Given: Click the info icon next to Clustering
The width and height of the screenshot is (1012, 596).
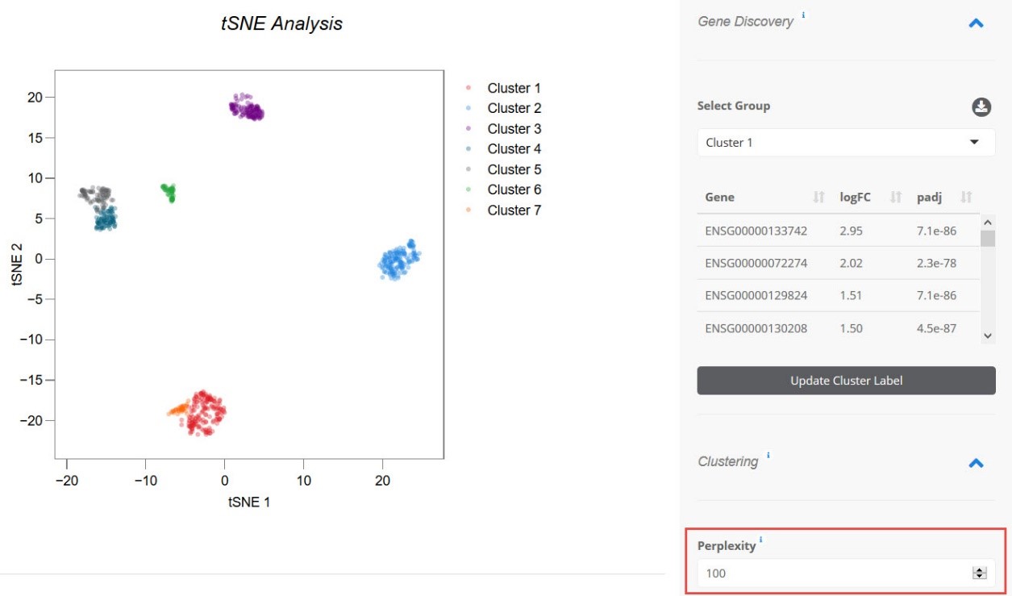Looking at the screenshot, I should [768, 456].
